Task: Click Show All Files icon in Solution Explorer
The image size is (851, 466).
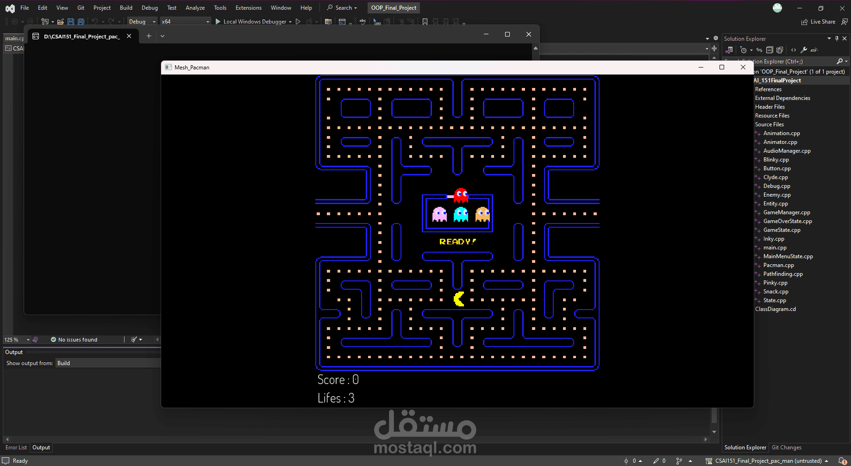Action: click(x=780, y=50)
